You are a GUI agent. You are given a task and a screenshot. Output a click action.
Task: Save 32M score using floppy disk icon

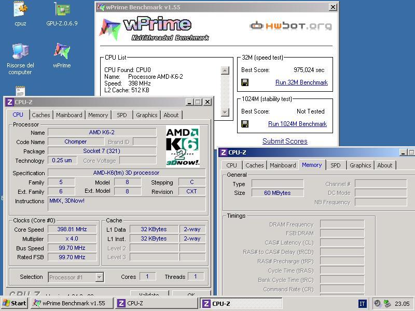coord(245,82)
